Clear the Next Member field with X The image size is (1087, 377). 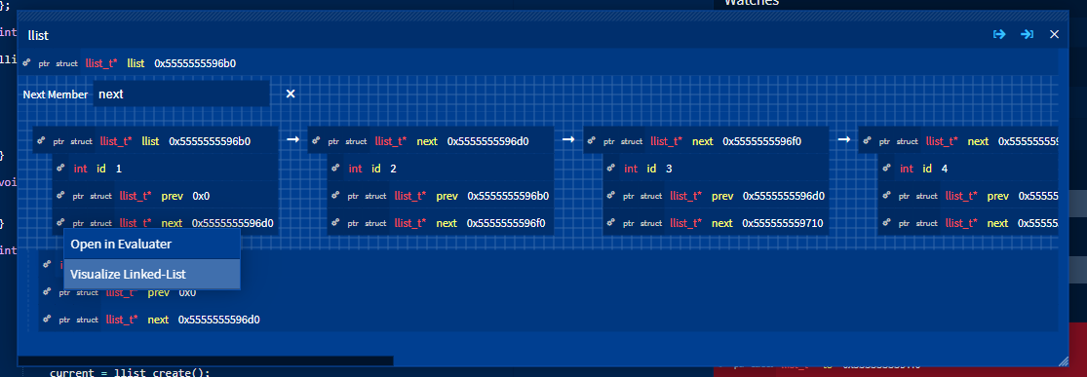click(x=291, y=94)
